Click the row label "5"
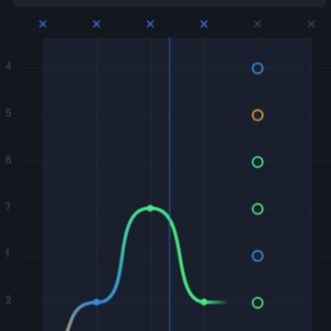The height and width of the screenshot is (331, 331). click(8, 113)
